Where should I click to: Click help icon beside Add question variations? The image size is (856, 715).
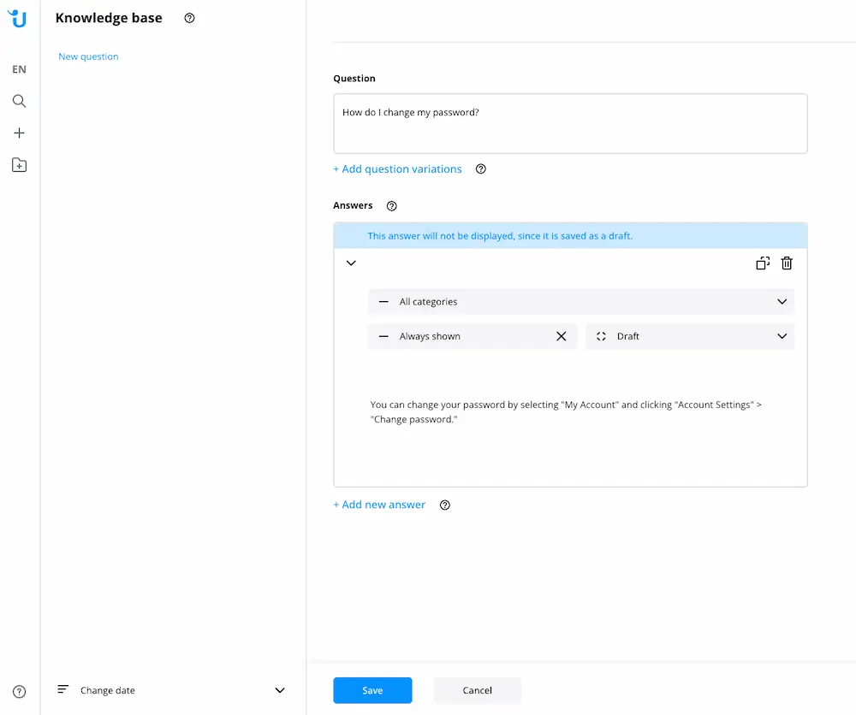click(x=481, y=169)
